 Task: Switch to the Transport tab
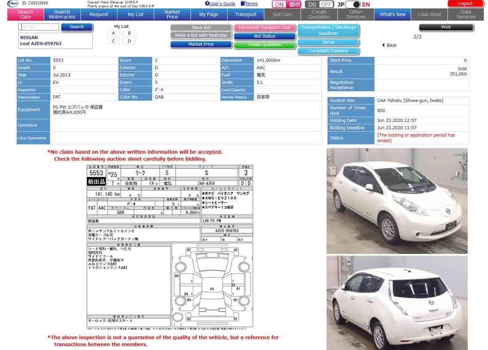246,14
